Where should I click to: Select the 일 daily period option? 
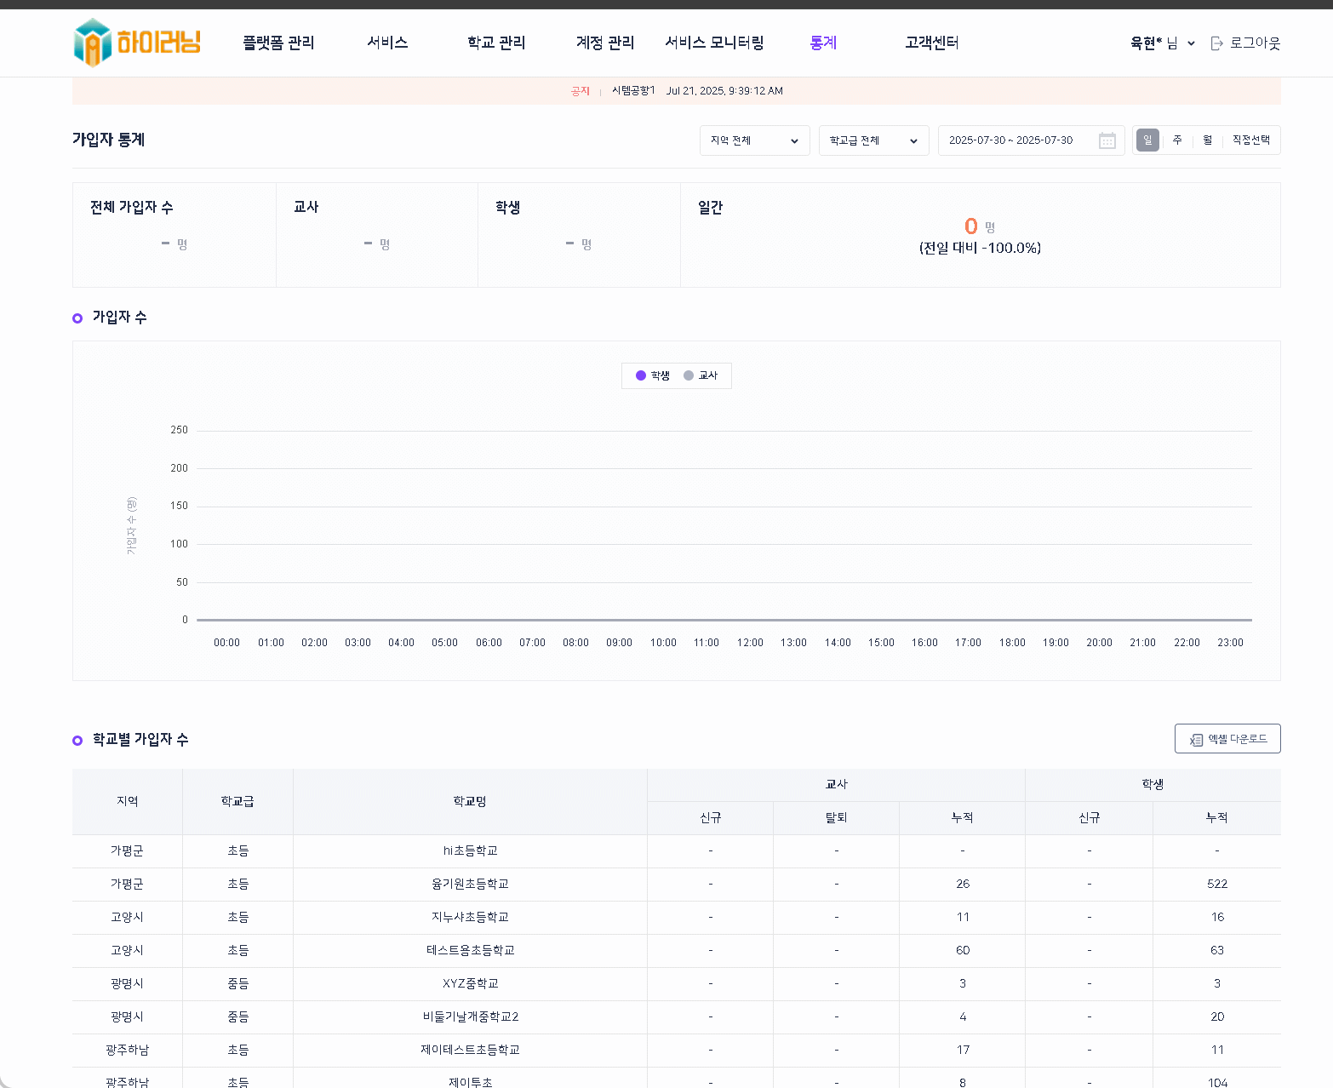pos(1147,140)
